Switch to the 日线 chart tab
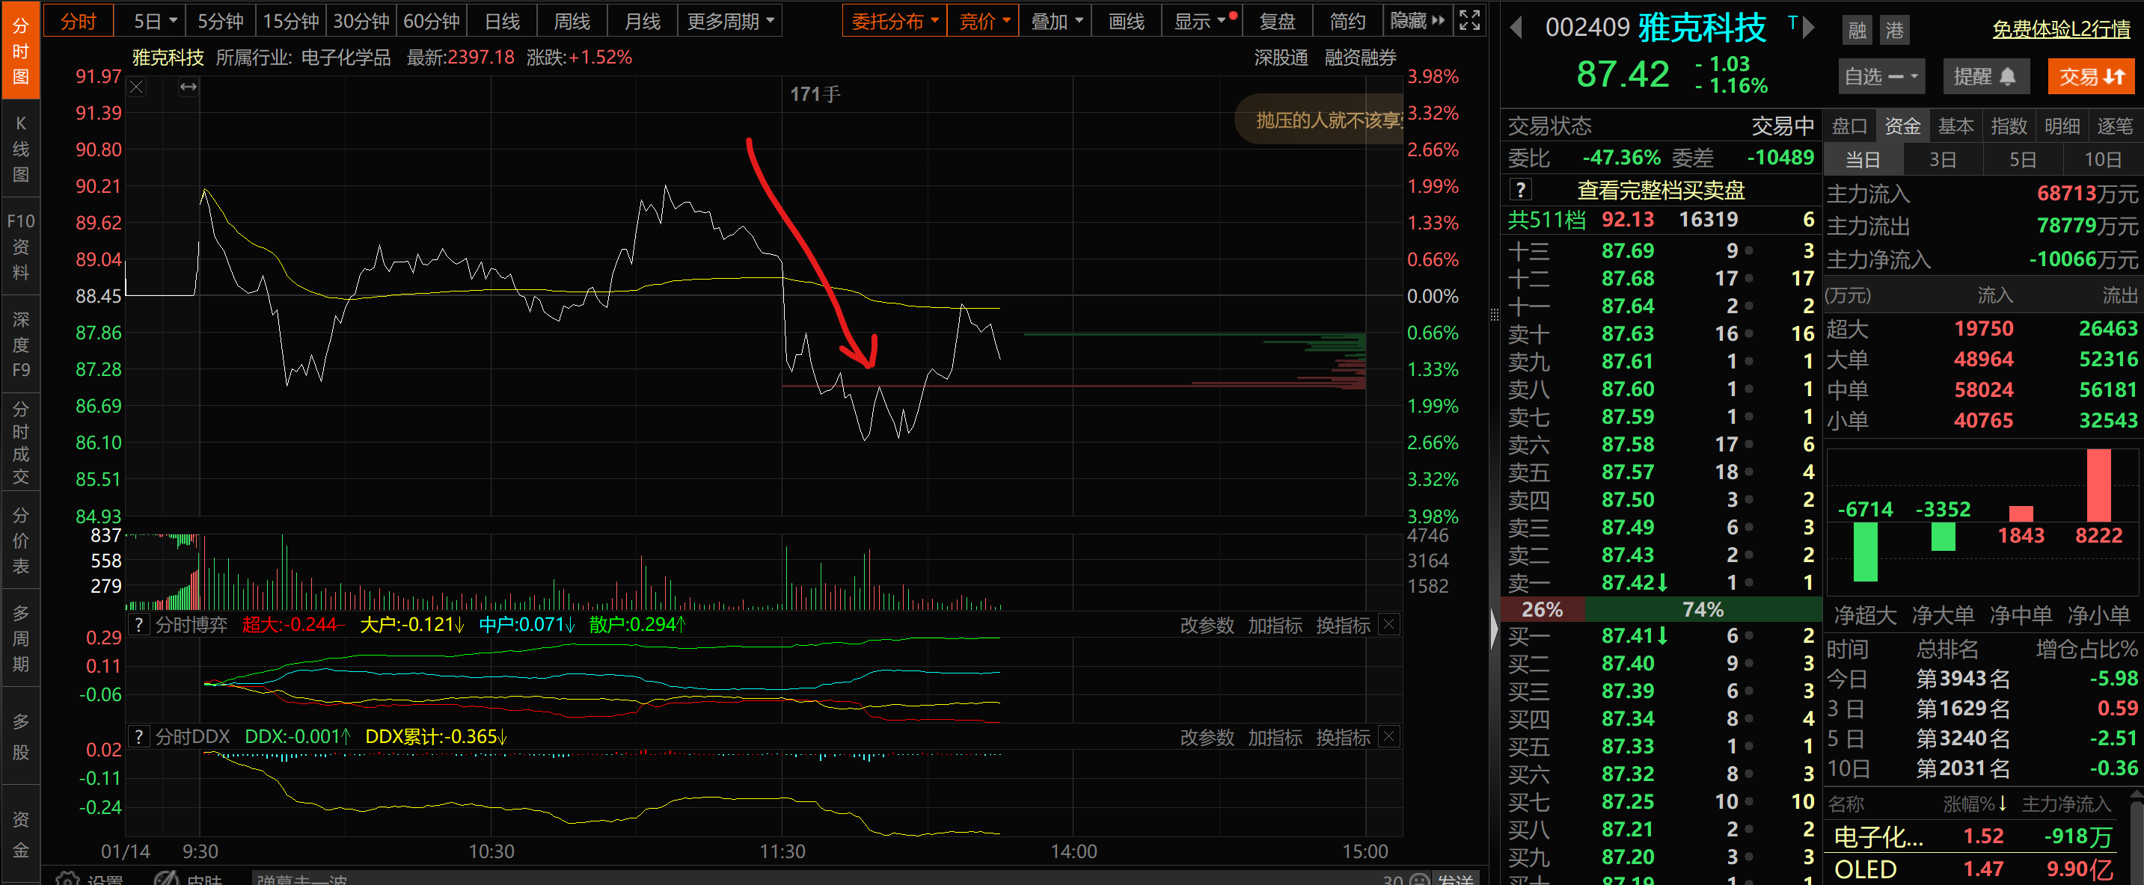The width and height of the screenshot is (2144, 885). [x=502, y=21]
